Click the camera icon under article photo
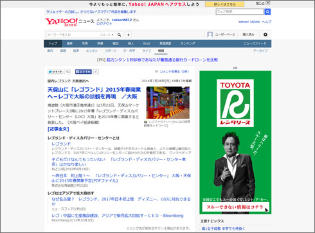 click(146, 122)
